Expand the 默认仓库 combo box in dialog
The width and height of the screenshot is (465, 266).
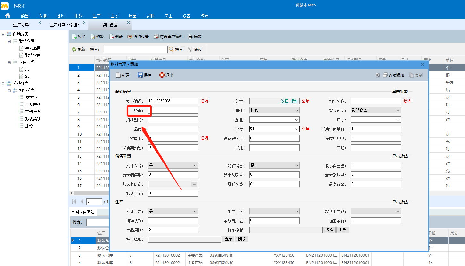click(376, 110)
